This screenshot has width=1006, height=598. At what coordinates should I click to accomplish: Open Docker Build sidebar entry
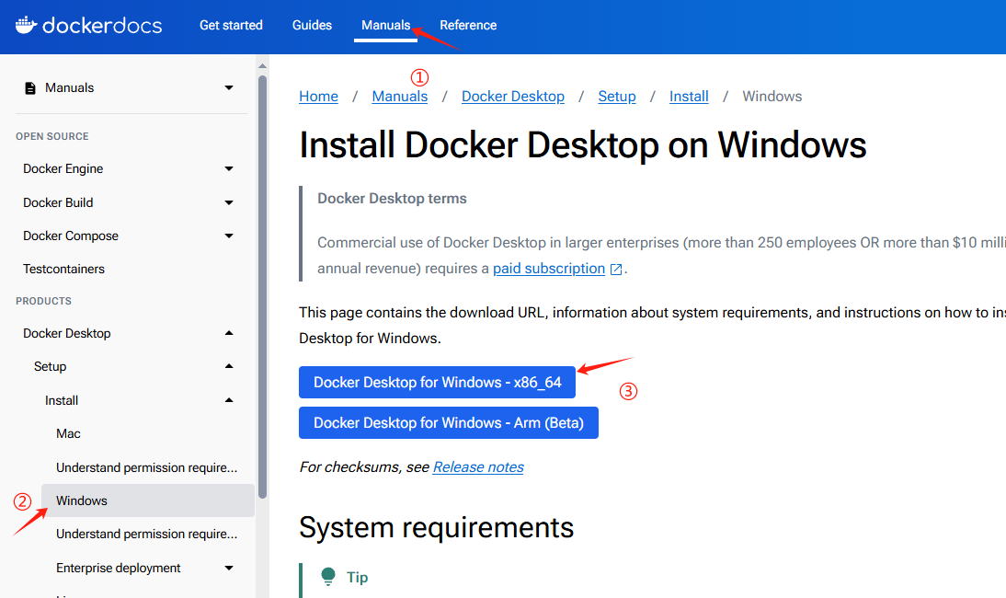point(58,202)
